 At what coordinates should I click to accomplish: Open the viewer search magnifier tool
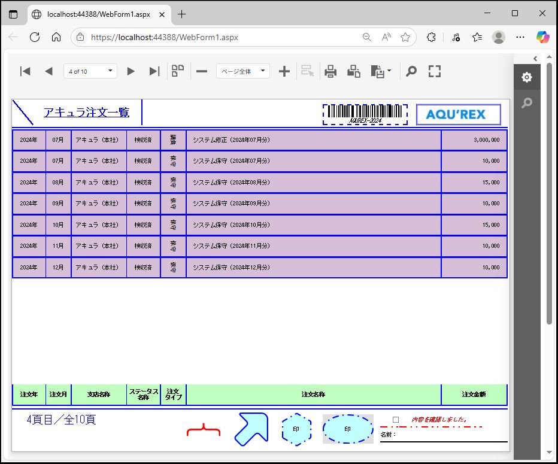point(411,71)
